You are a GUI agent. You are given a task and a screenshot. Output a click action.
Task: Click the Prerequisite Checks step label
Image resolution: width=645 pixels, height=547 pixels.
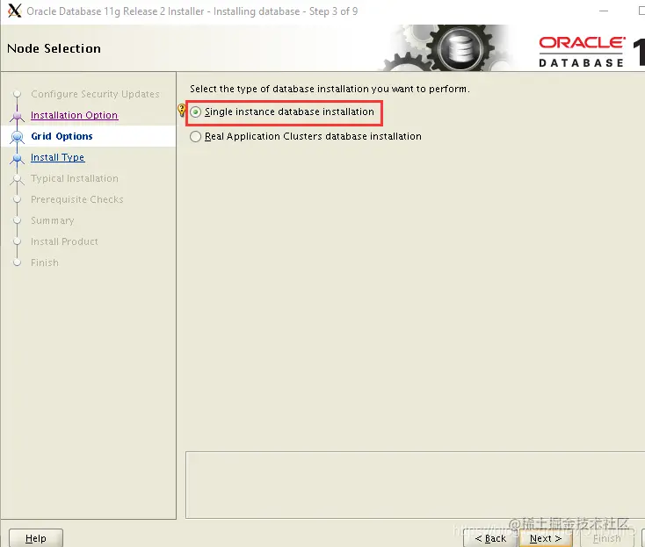[x=77, y=199]
